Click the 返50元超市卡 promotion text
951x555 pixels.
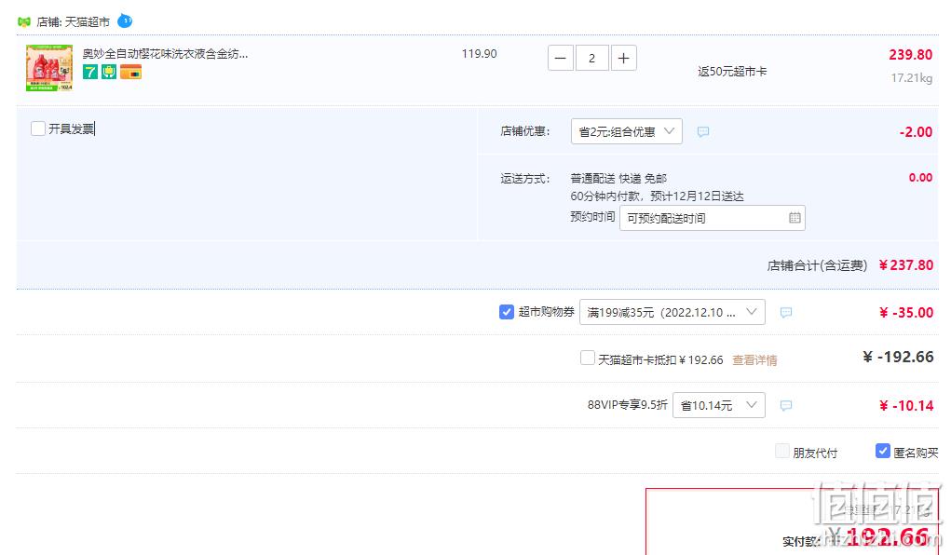point(732,72)
